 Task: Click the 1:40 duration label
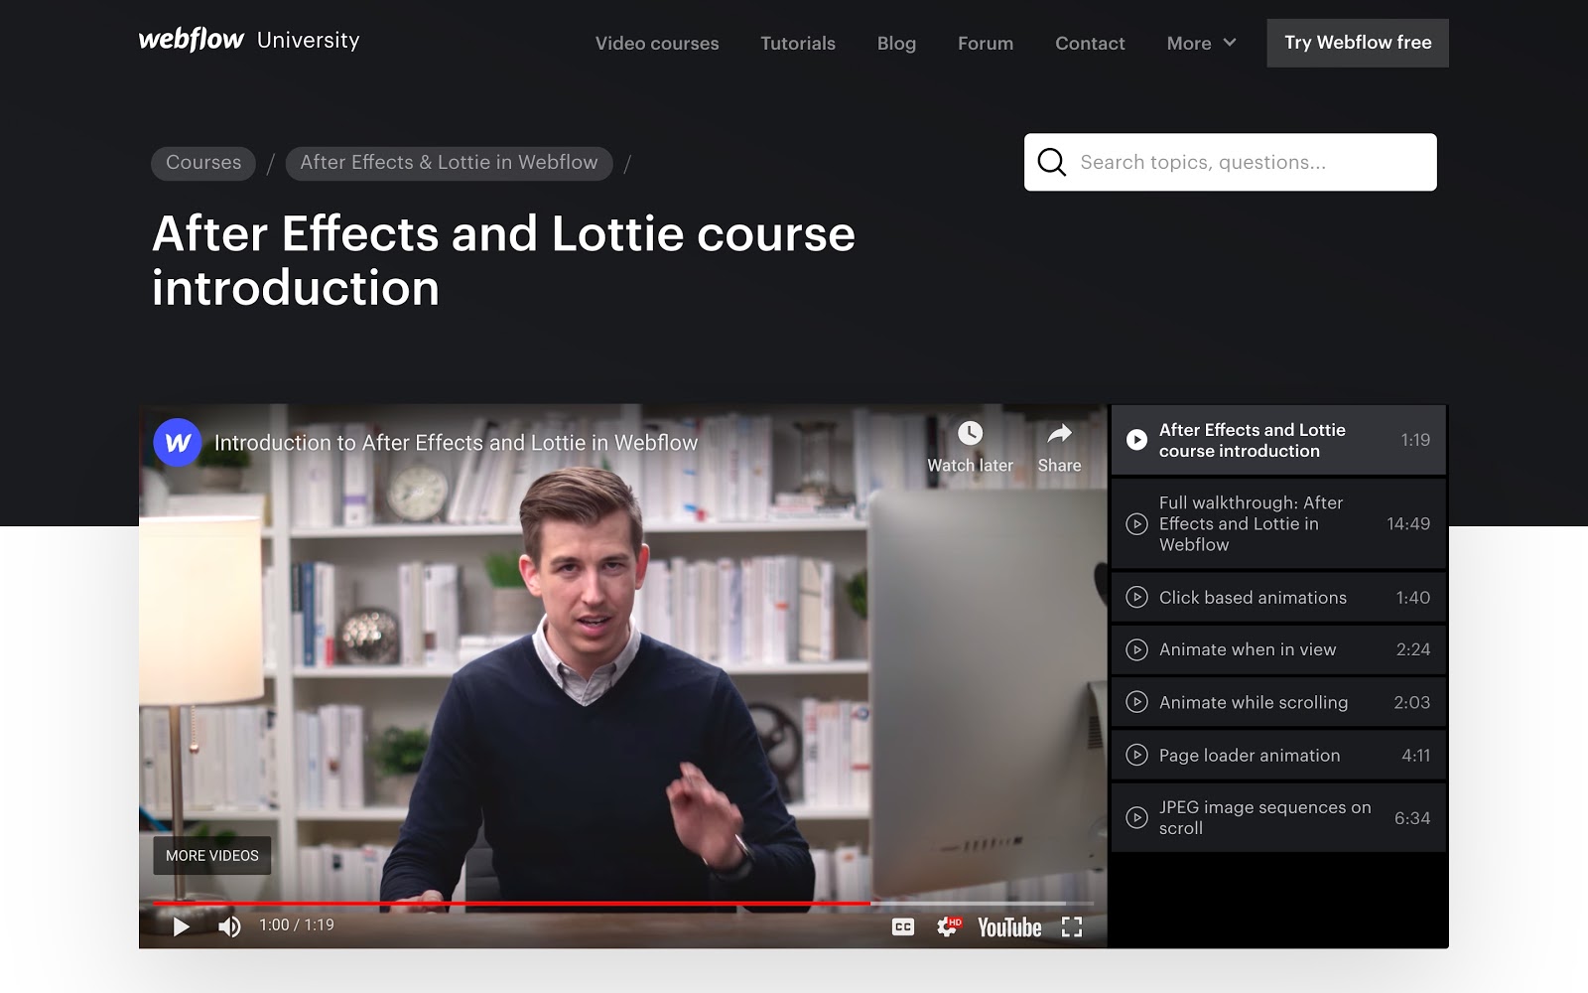[1413, 598]
